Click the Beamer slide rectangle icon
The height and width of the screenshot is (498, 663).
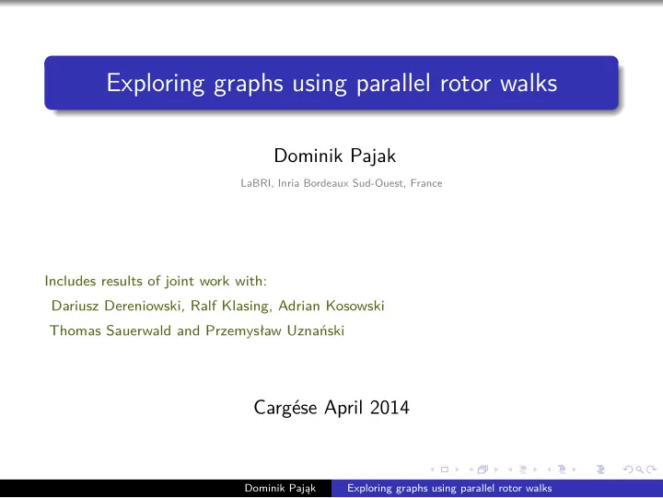pyautogui.click(x=445, y=469)
